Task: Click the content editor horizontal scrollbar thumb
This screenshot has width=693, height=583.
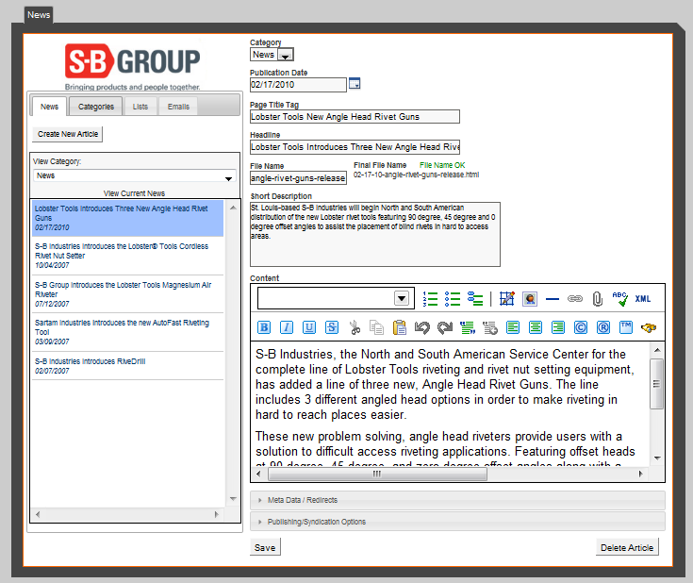Action: 377,474
